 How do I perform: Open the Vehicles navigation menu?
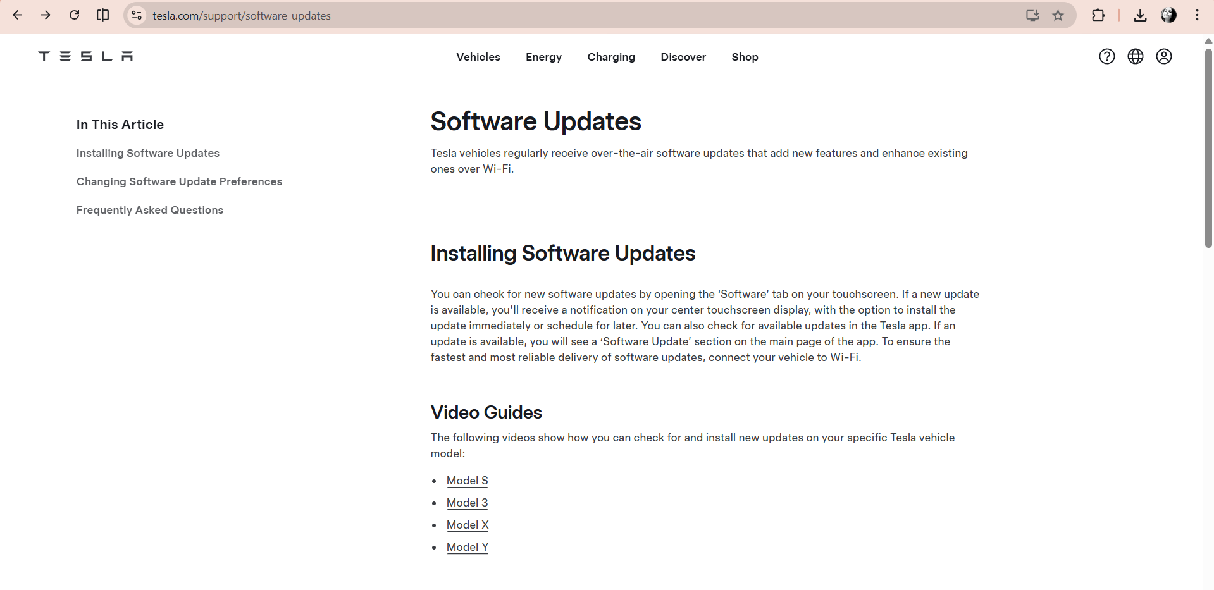[x=478, y=57]
